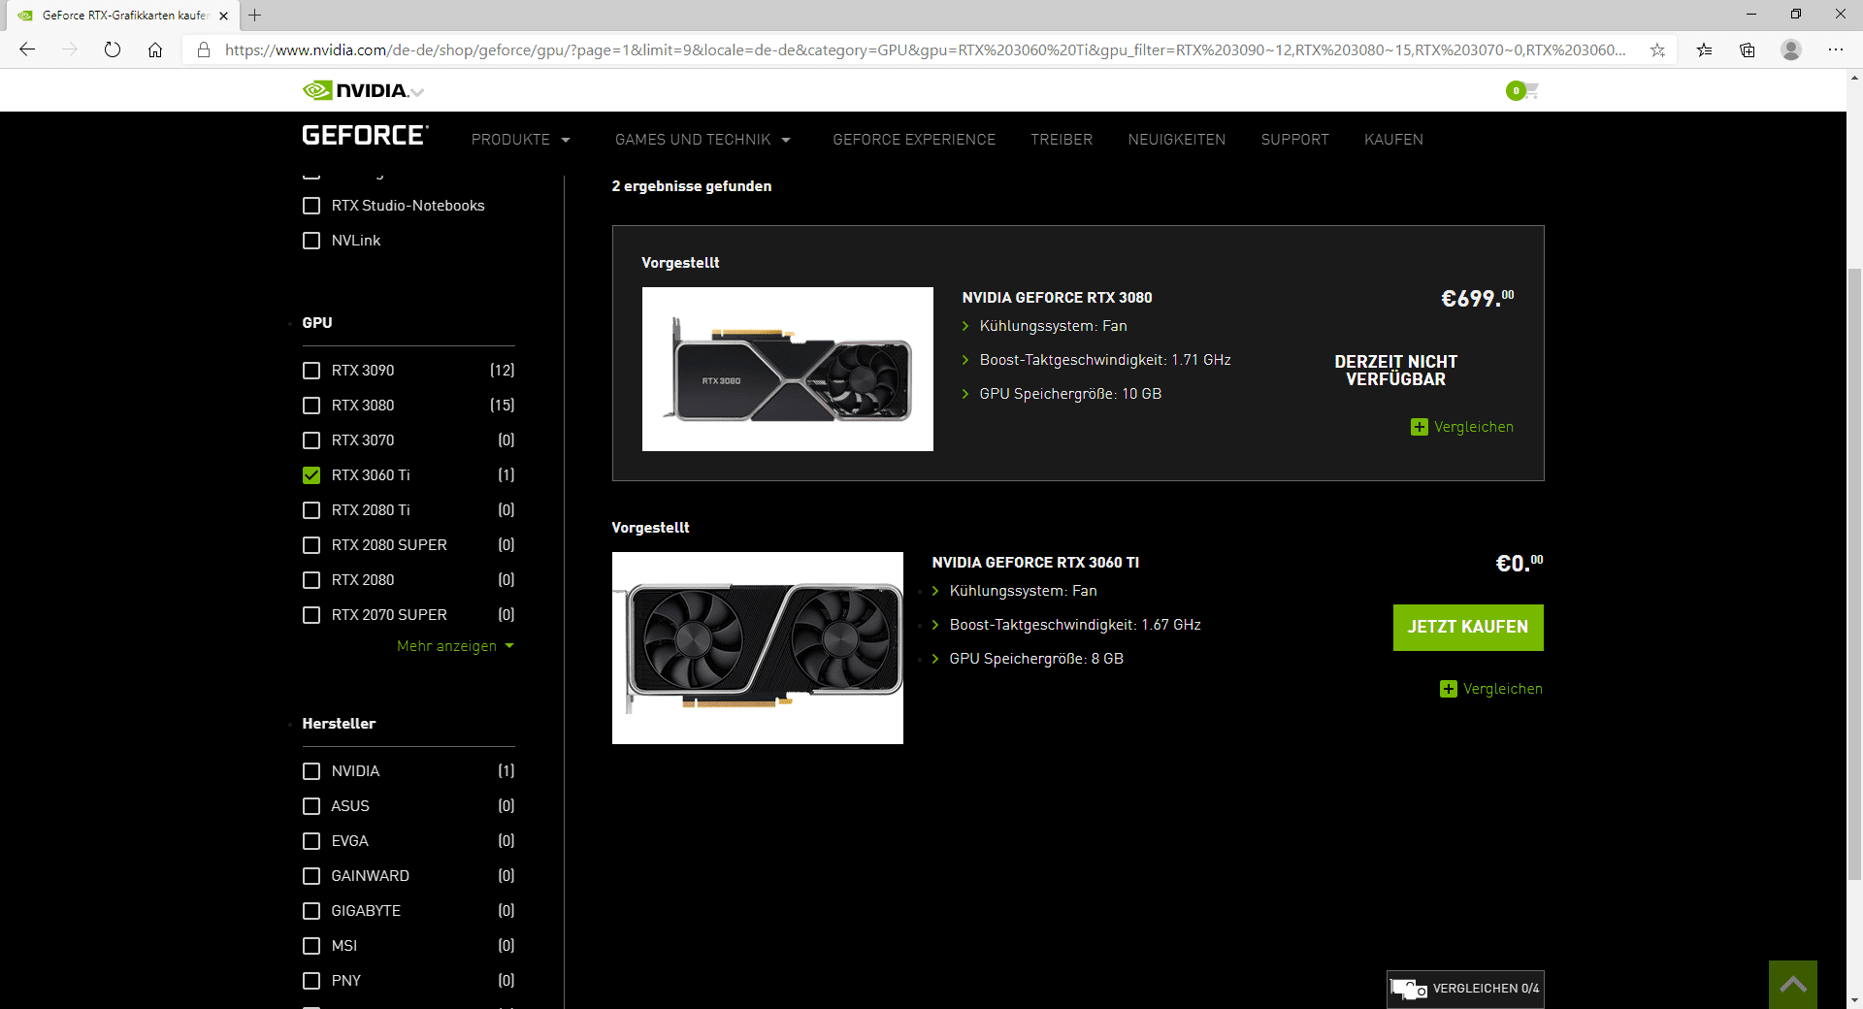Viewport: 1863px width, 1009px height.
Task: Open a new browser tab
Action: (x=255, y=15)
